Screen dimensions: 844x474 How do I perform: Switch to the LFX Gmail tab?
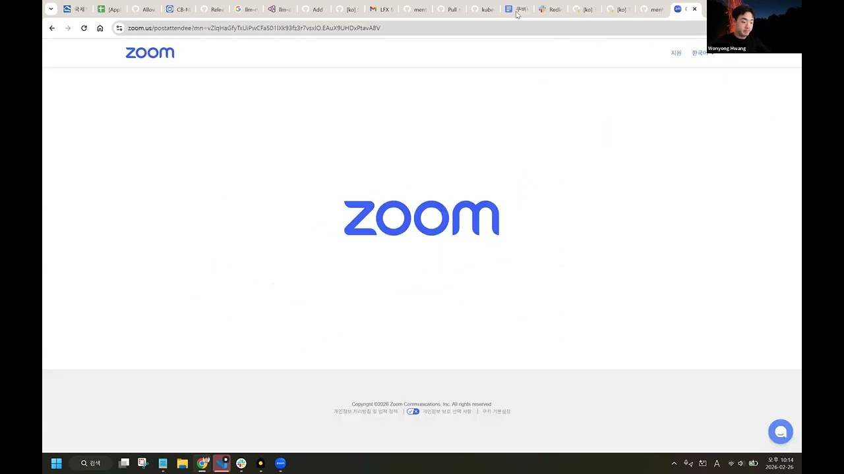(x=382, y=9)
